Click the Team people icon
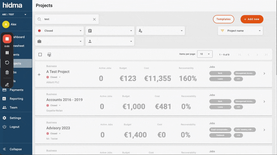 click(x=5, y=107)
